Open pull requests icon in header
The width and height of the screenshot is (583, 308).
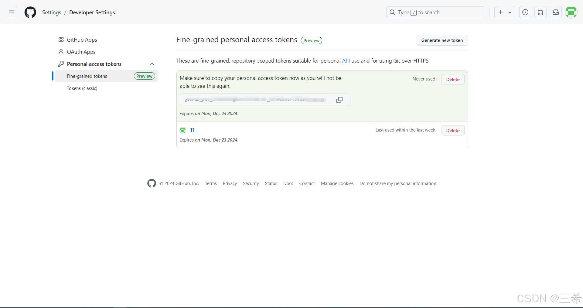pyautogui.click(x=540, y=12)
